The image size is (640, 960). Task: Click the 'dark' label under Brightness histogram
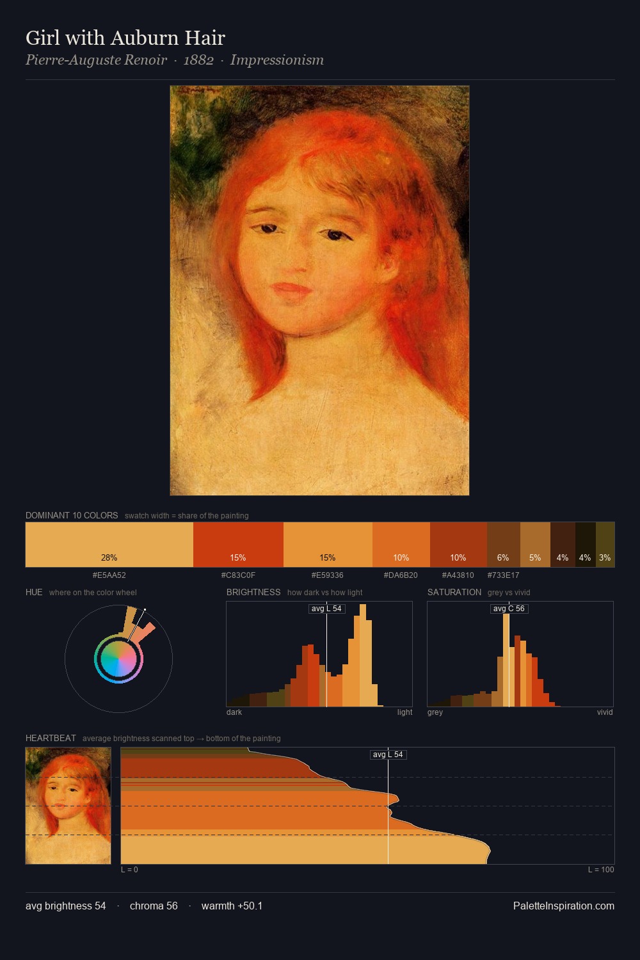point(234,712)
